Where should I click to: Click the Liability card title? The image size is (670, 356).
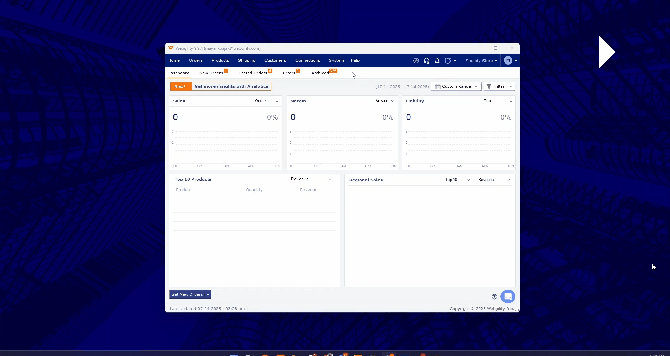pyautogui.click(x=415, y=101)
